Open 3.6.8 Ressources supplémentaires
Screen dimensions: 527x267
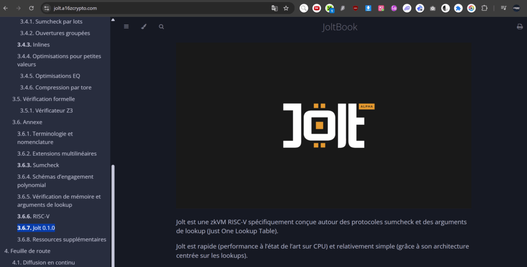(x=62, y=239)
